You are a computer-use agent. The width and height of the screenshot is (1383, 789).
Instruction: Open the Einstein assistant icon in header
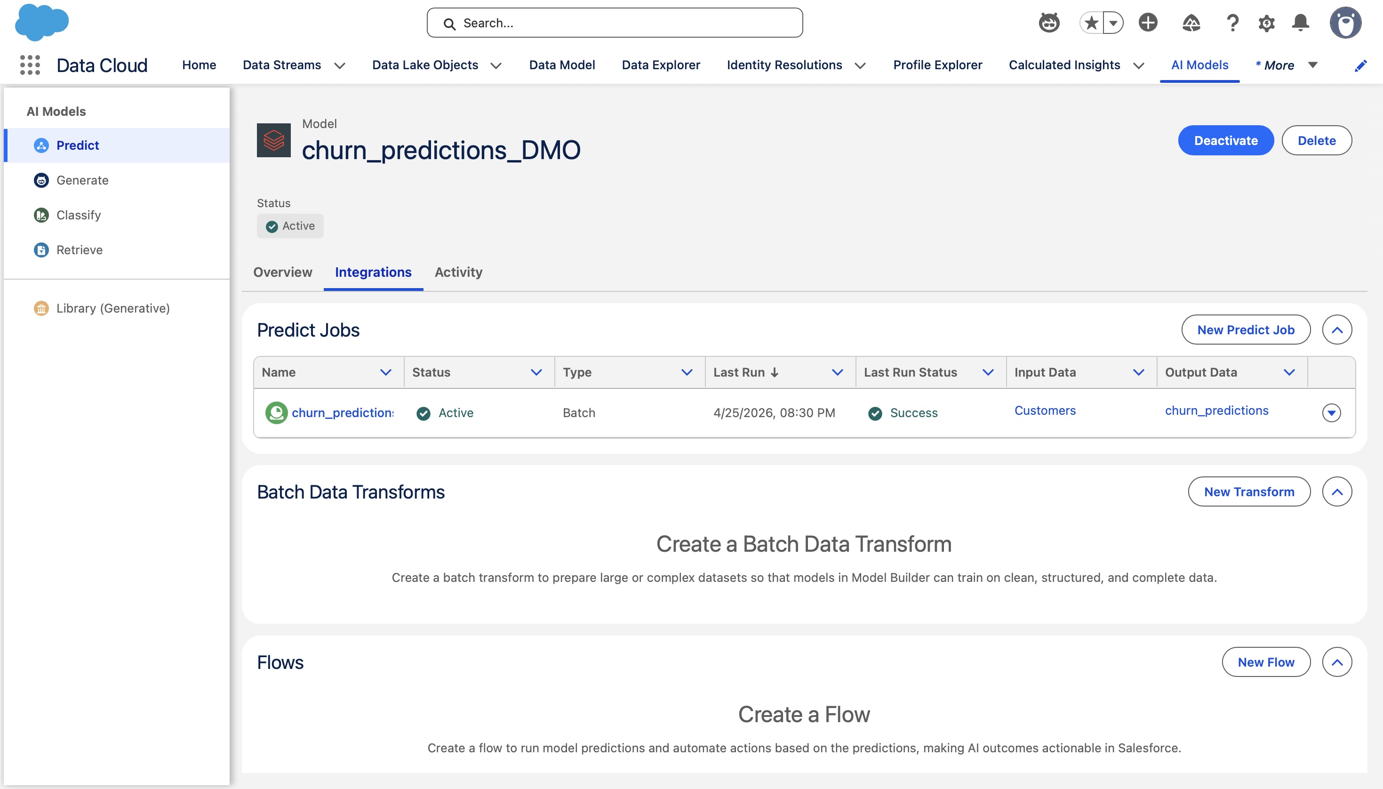pyautogui.click(x=1049, y=23)
